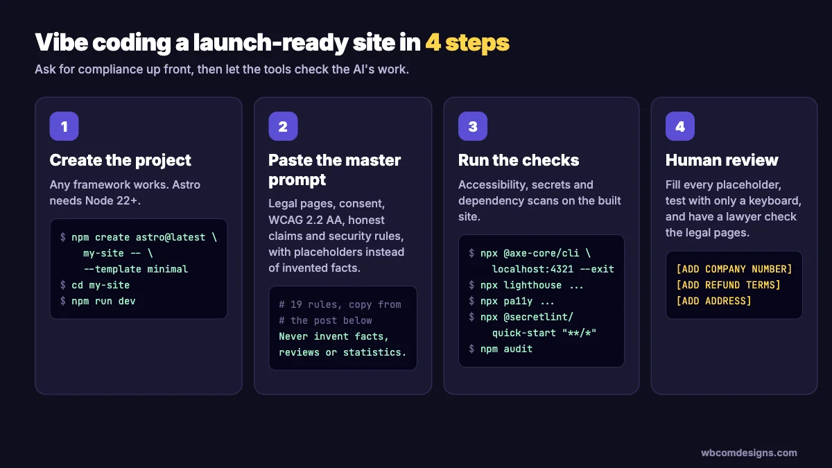Click the "Never invent facts," code line
The height and width of the screenshot is (468, 832).
334,336
